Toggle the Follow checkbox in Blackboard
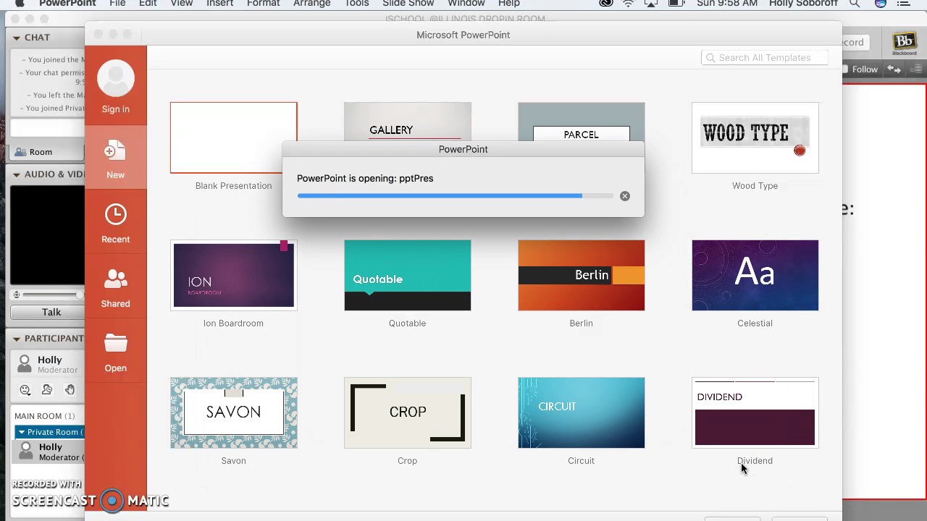The height and width of the screenshot is (521, 927). (x=845, y=69)
